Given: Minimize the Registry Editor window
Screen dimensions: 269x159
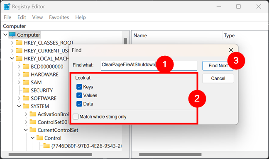Looking at the screenshot, I should 218,7.
